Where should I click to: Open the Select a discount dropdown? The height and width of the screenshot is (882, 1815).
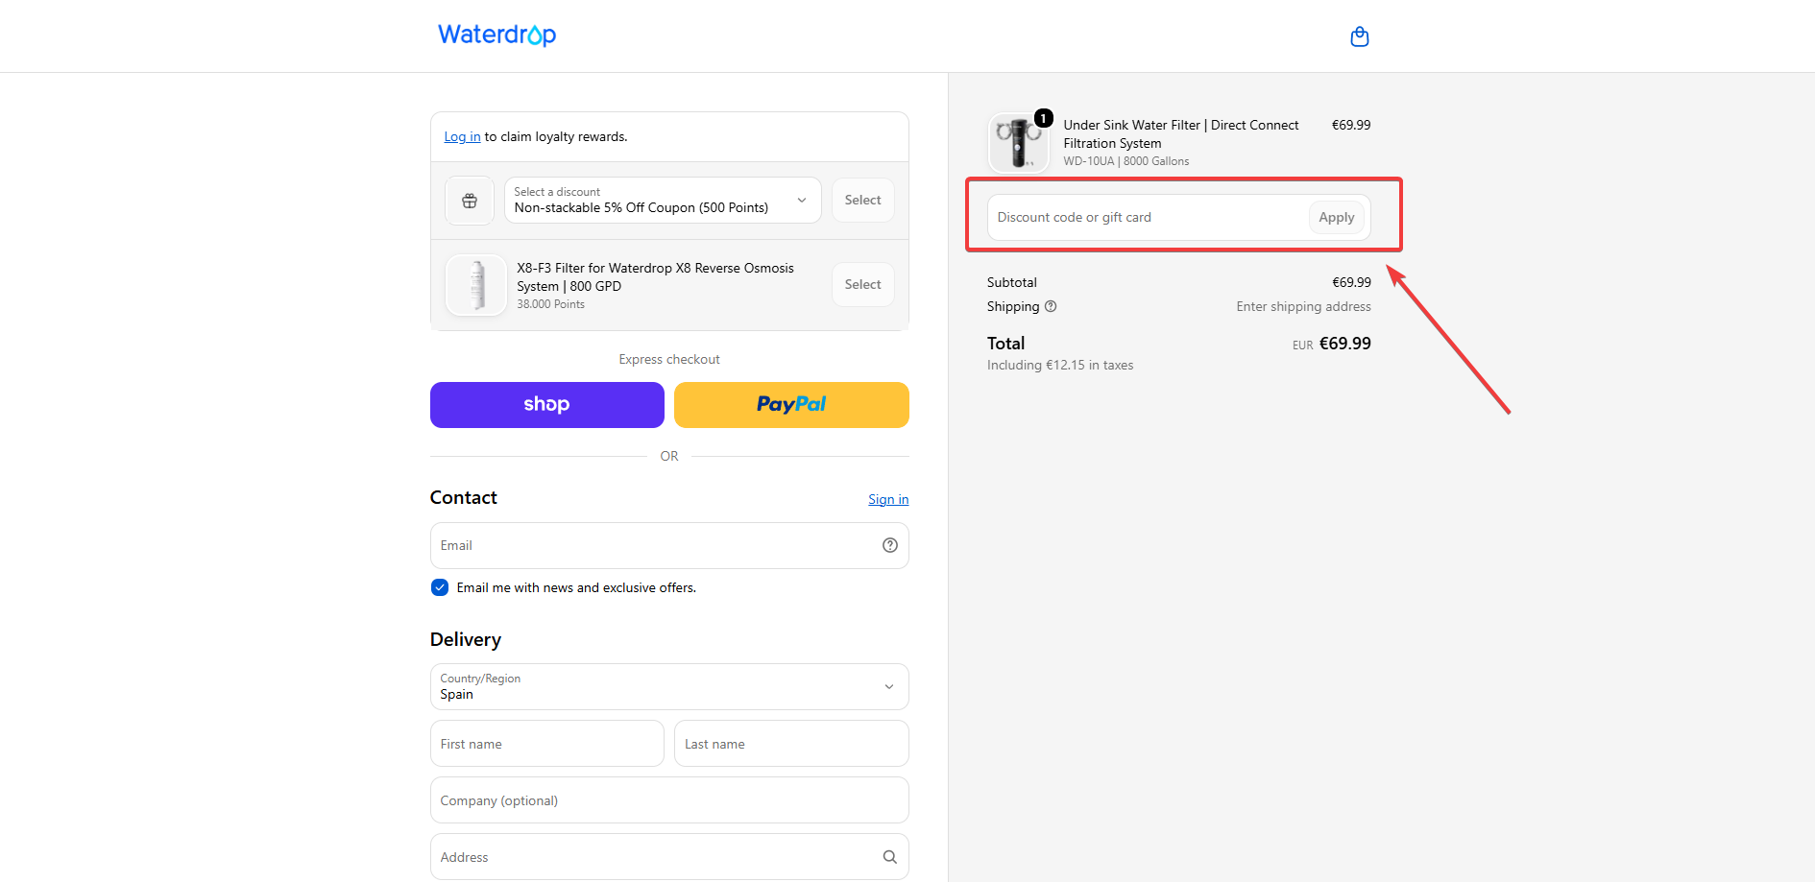663,201
